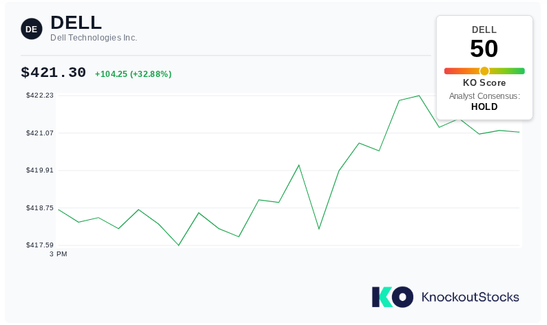Viewport: 547px width, 325px height.
Task: Click the Analyst Consensus label
Action: 484,96
